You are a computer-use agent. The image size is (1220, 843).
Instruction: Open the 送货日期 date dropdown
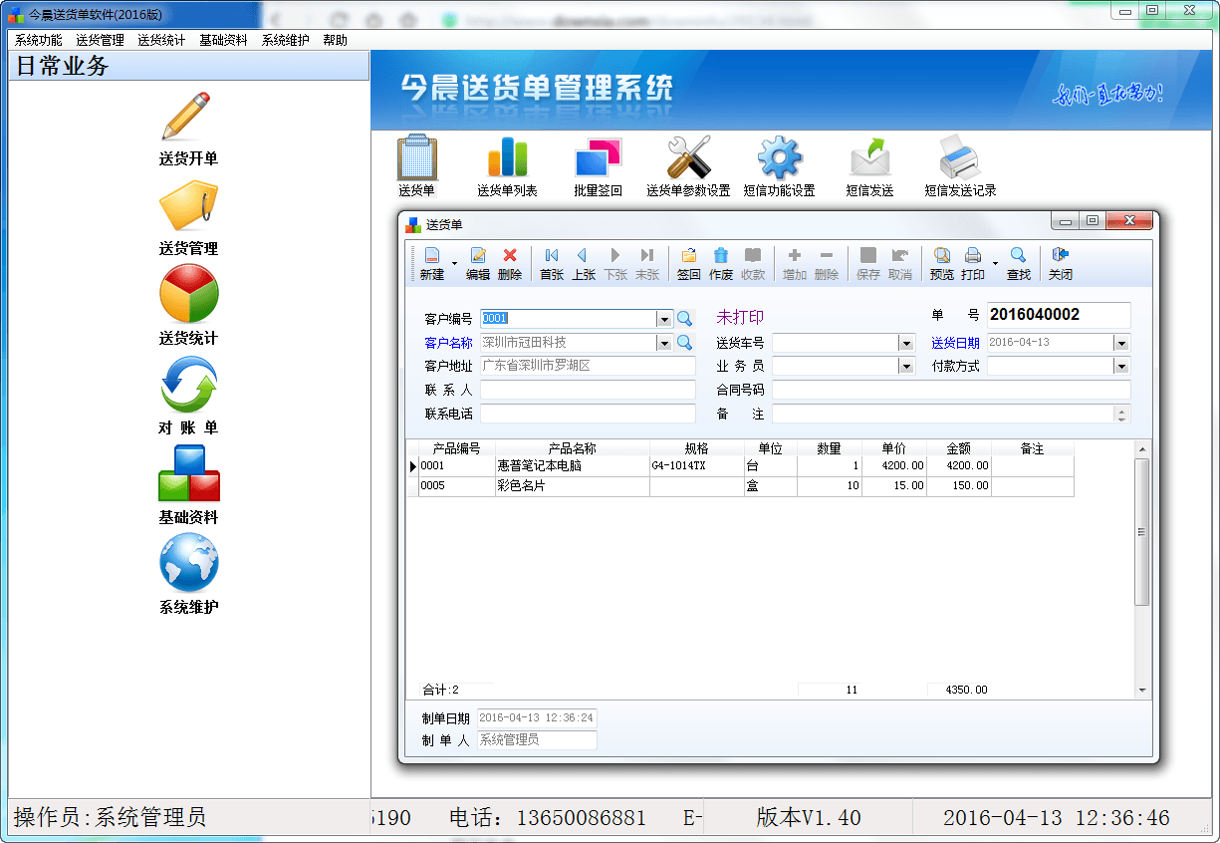tap(1121, 343)
